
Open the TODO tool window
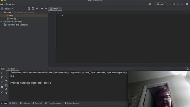(x=13, y=103)
